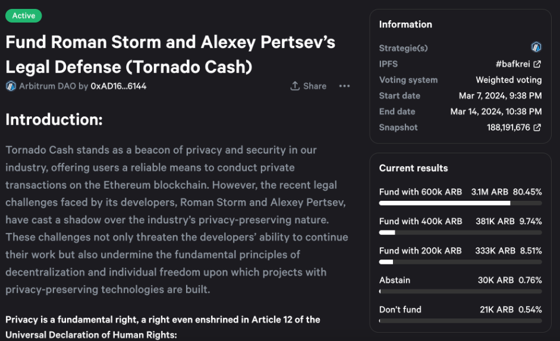Click the Arbitrum strategy icon in Information
This screenshot has height=341, width=560.
coord(536,48)
